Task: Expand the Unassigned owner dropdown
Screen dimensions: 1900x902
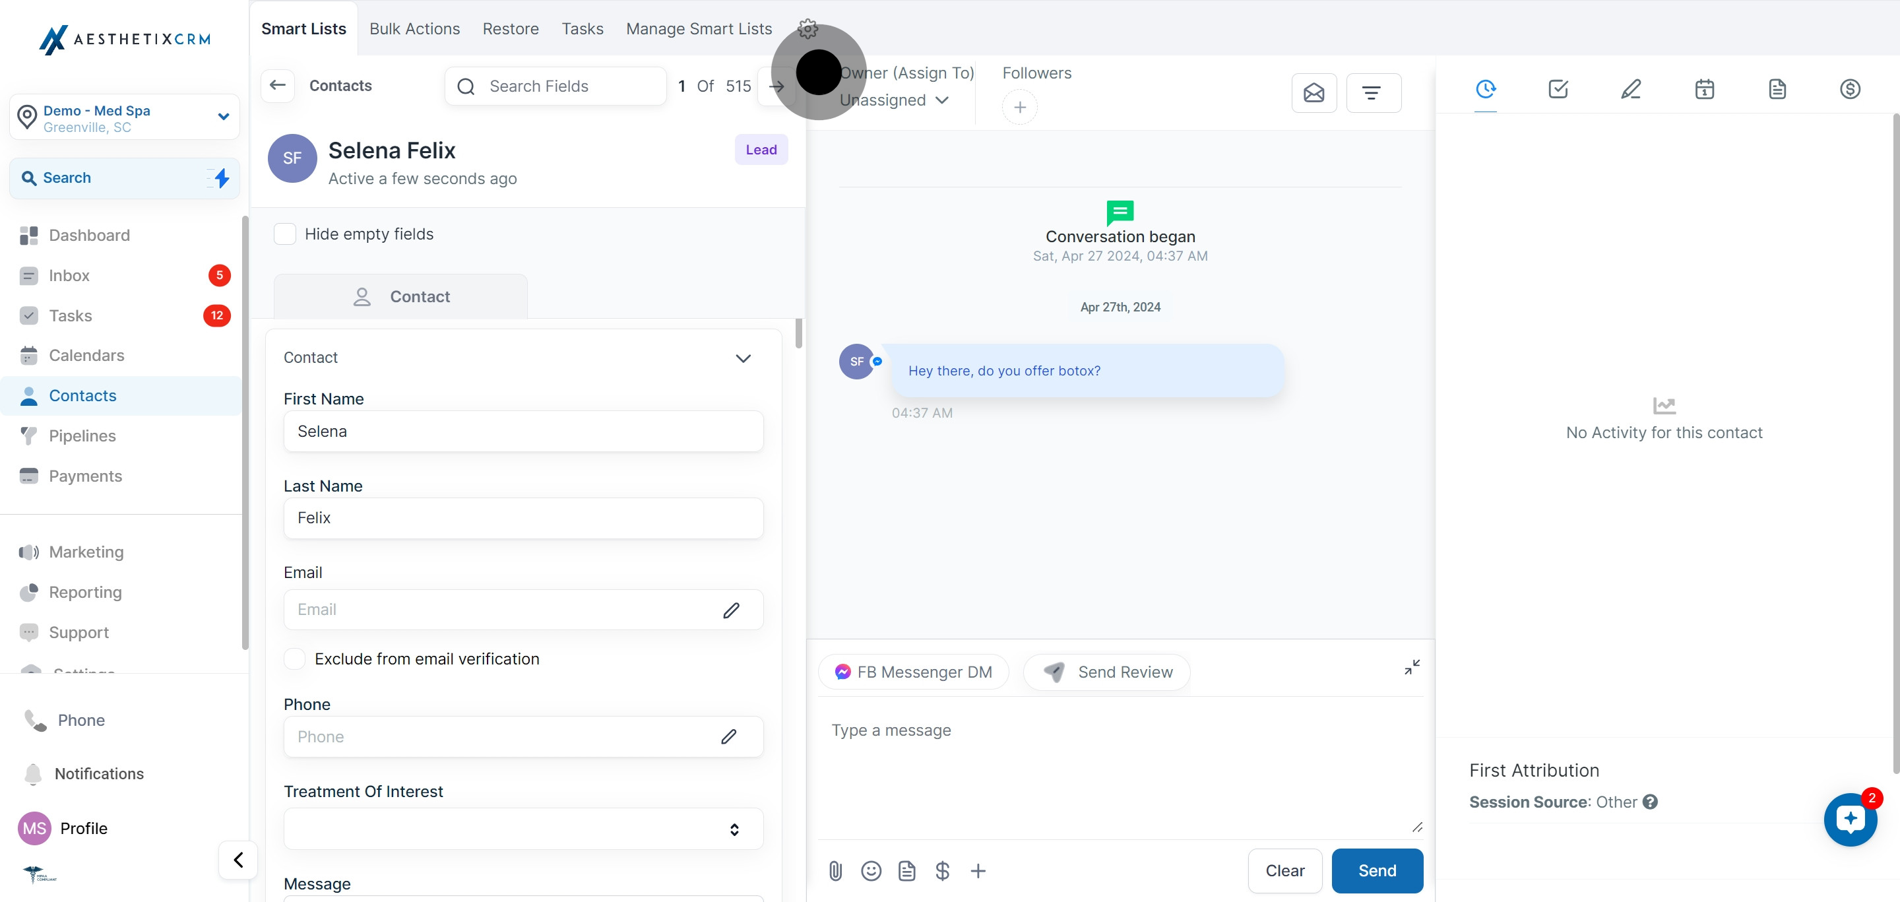Action: tap(894, 100)
